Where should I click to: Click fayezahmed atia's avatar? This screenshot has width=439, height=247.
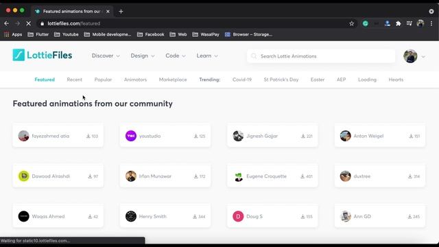pyautogui.click(x=23, y=136)
